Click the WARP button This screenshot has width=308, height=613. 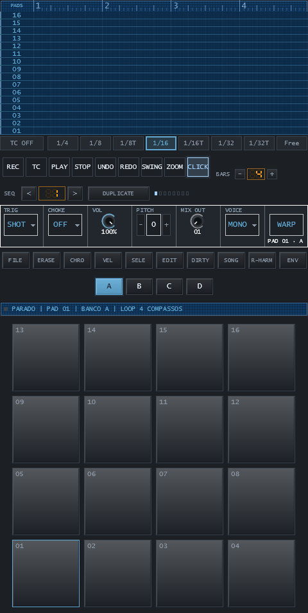tap(287, 225)
